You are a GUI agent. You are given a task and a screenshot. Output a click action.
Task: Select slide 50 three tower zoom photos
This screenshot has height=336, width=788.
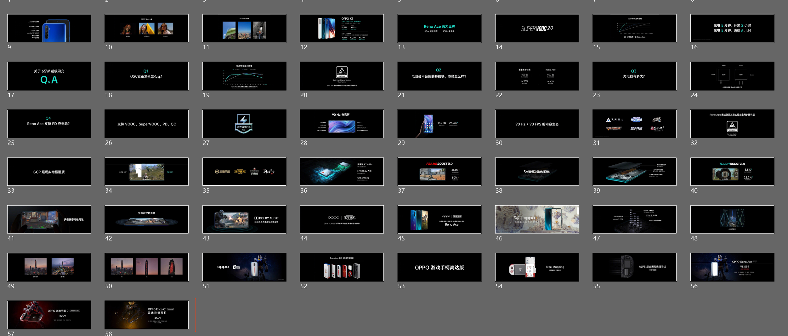tap(147, 267)
